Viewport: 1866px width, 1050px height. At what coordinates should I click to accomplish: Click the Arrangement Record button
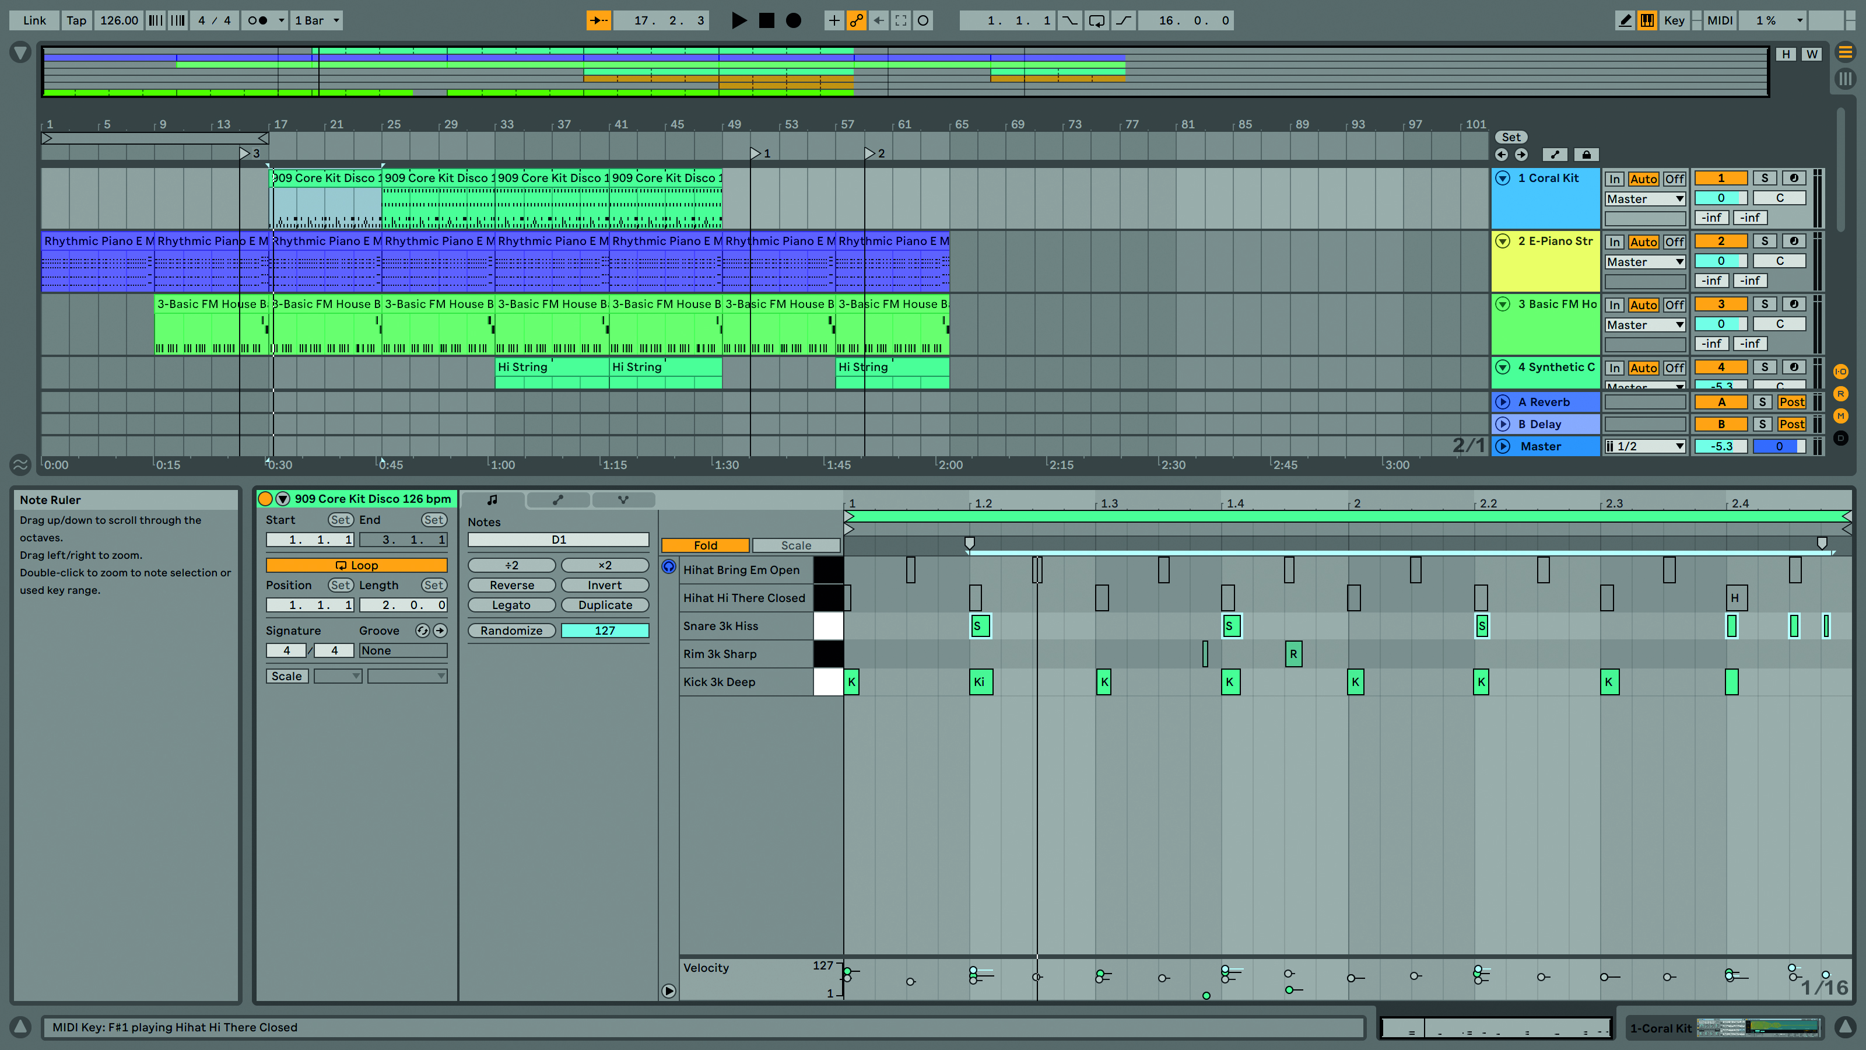coord(794,20)
